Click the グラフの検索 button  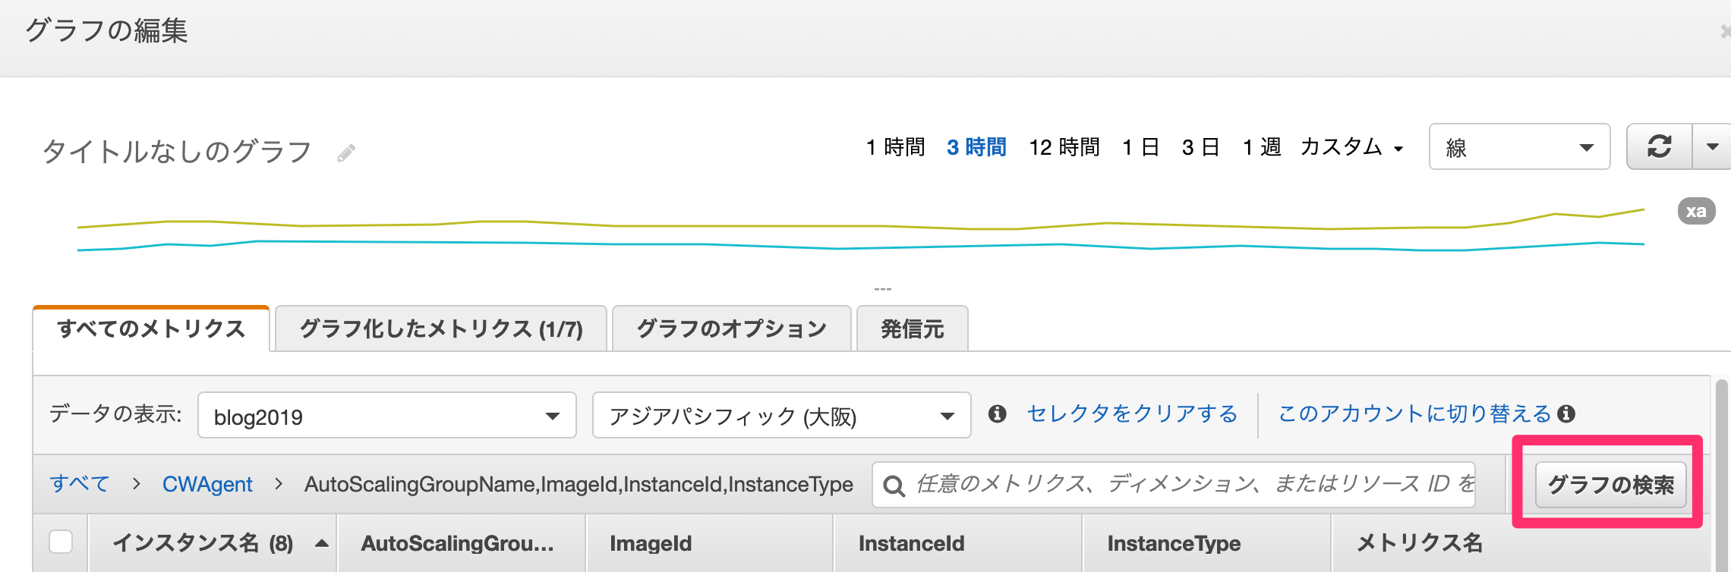click(1611, 485)
